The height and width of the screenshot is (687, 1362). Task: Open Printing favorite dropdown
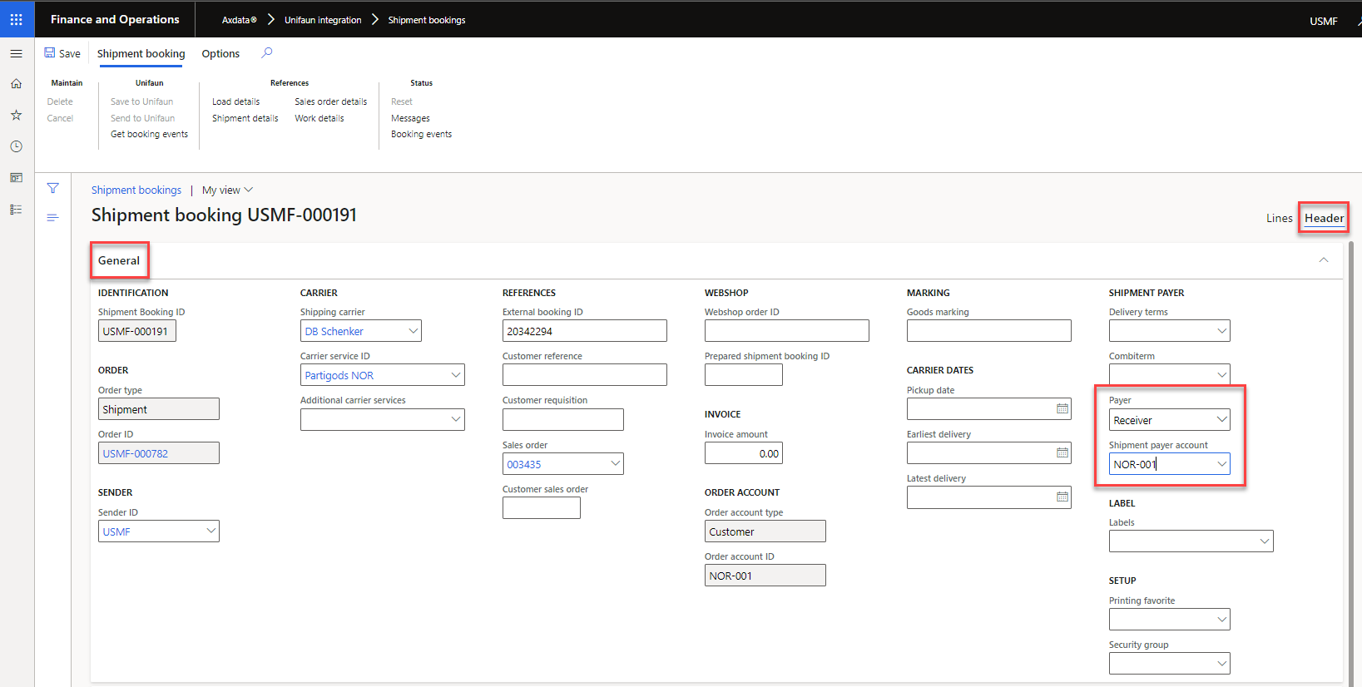pyautogui.click(x=1222, y=620)
